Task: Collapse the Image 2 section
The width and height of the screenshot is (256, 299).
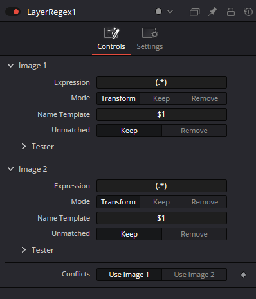Action: 10,169
